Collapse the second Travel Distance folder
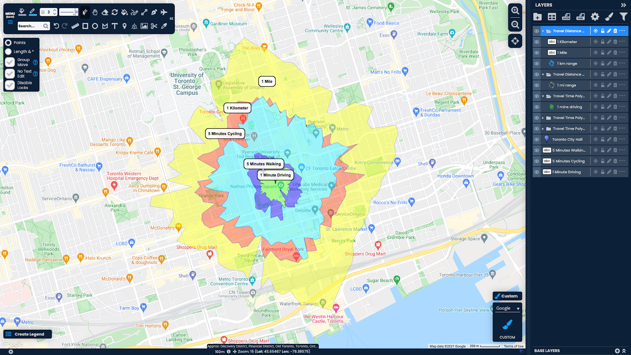This screenshot has height=355, width=631. (x=543, y=74)
